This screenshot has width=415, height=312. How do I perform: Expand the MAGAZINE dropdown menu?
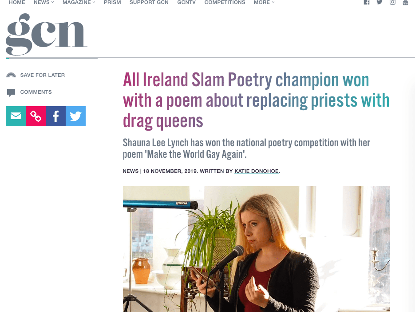[x=78, y=3]
